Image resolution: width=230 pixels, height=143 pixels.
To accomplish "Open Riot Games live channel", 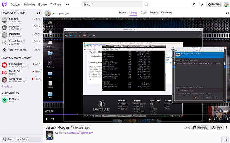I will pyautogui.click(x=21, y=65).
